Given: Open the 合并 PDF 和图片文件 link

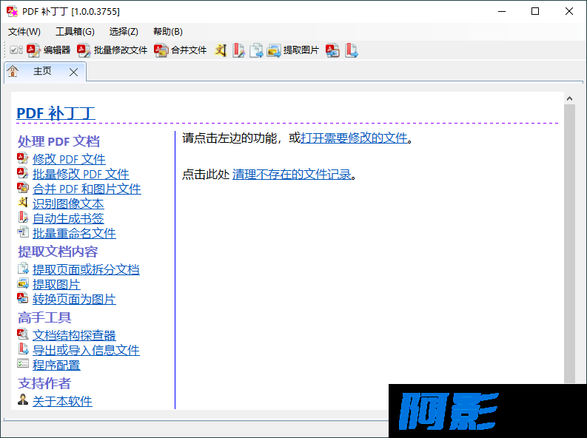Looking at the screenshot, I should click(87, 189).
